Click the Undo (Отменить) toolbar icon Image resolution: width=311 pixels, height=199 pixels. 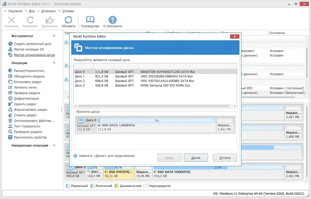point(12,20)
